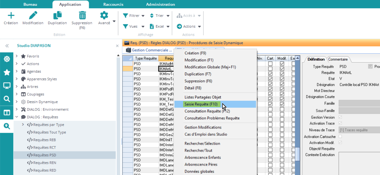Select Requêtes REB in the tree
The width and height of the screenshot is (380, 175).
coord(44,140)
